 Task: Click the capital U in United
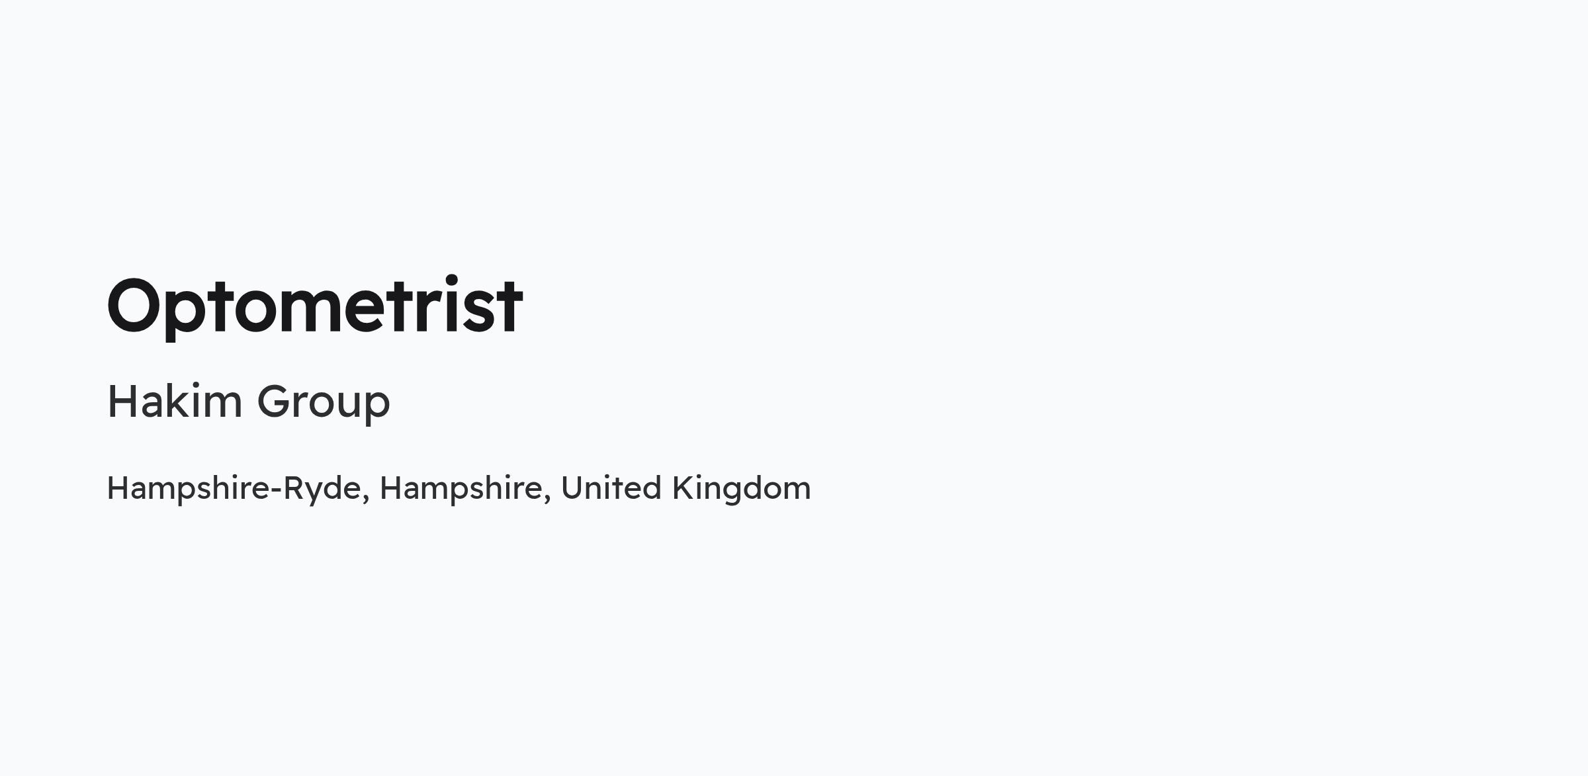click(573, 488)
